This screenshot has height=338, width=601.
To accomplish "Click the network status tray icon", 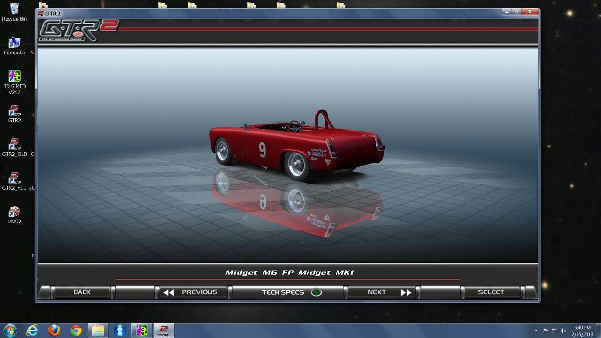I will (555, 331).
